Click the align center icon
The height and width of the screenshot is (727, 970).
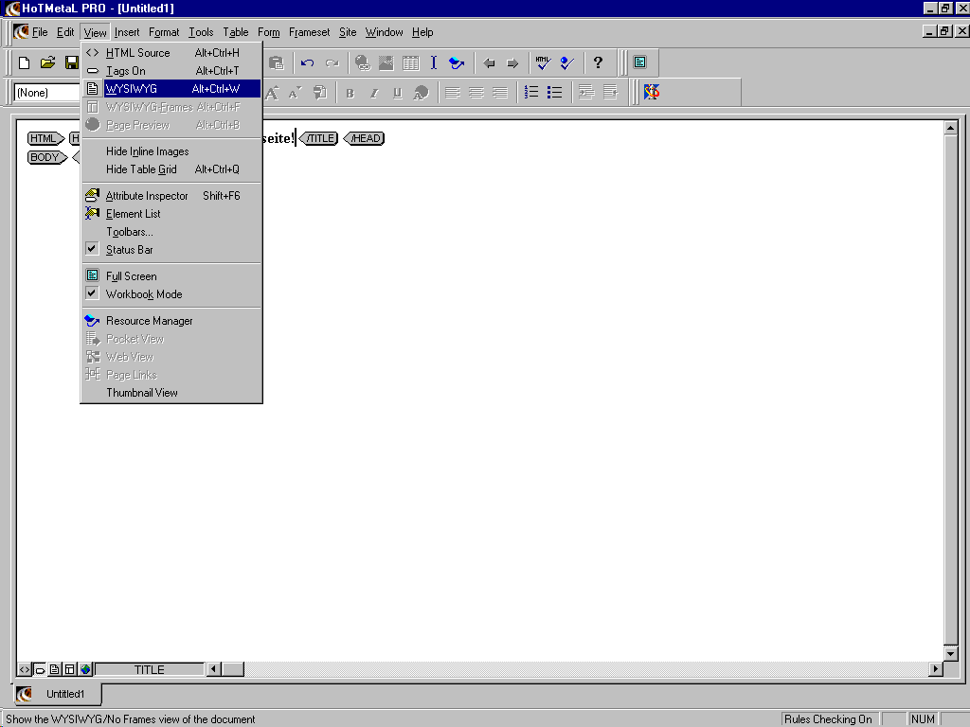[476, 93]
